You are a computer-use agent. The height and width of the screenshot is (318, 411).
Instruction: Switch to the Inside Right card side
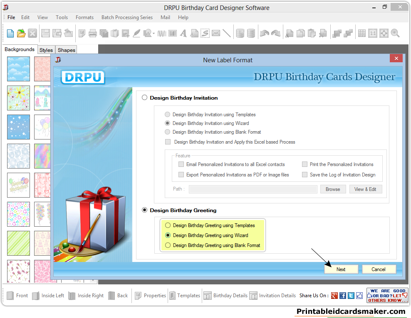[86, 296]
